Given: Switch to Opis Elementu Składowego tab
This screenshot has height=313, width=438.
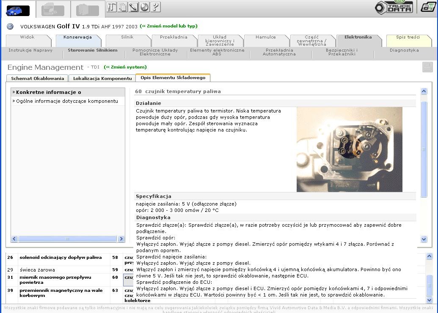Looking at the screenshot, I should [x=173, y=78].
